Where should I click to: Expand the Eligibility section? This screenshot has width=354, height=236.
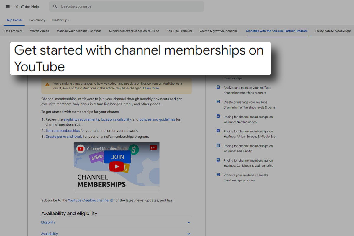pyautogui.click(x=48, y=222)
